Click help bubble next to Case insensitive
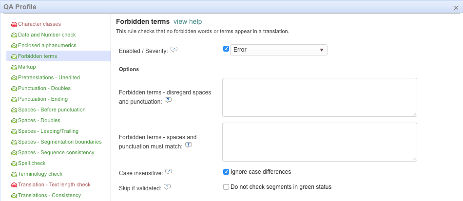This screenshot has width=463, height=201. pyautogui.click(x=169, y=171)
